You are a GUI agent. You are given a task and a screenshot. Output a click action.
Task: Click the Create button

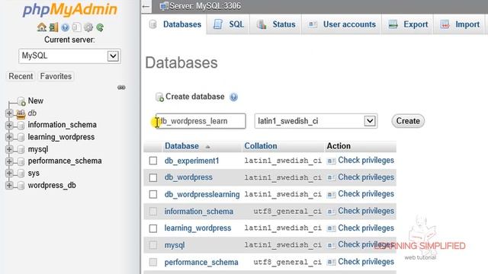pyautogui.click(x=408, y=121)
